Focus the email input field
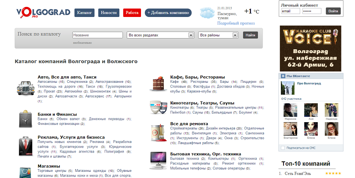The image size is (355, 178). point(291,11)
